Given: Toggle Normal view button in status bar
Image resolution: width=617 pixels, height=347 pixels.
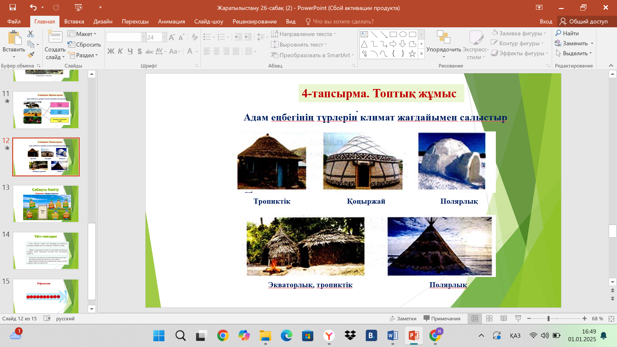Looking at the screenshot, I should coord(475,318).
